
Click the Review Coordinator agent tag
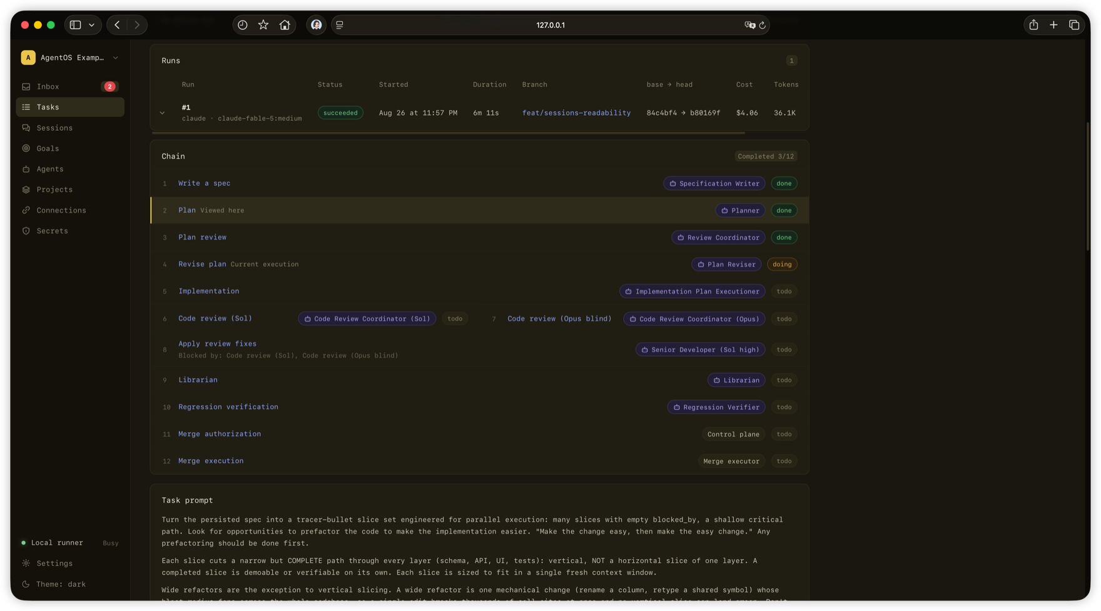coord(718,238)
